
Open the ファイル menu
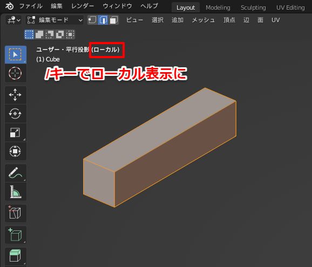click(31, 6)
